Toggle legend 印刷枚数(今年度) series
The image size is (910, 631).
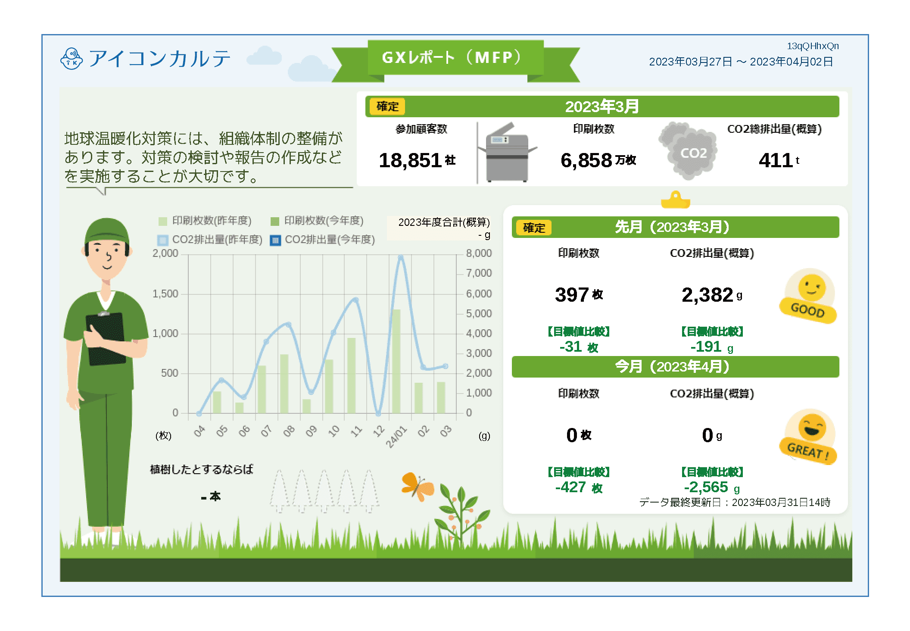click(317, 221)
